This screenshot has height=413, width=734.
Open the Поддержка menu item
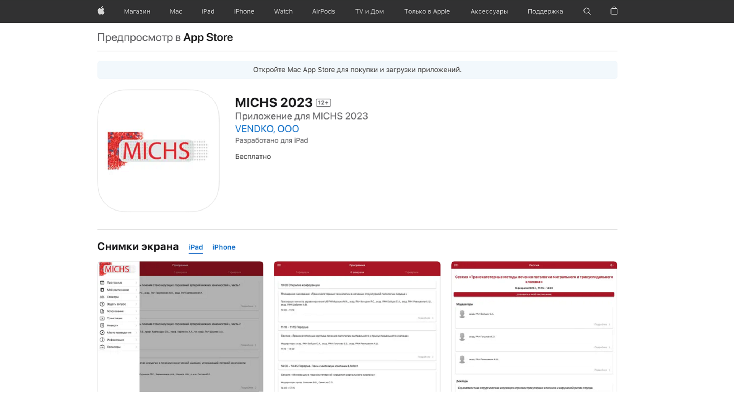545,11
